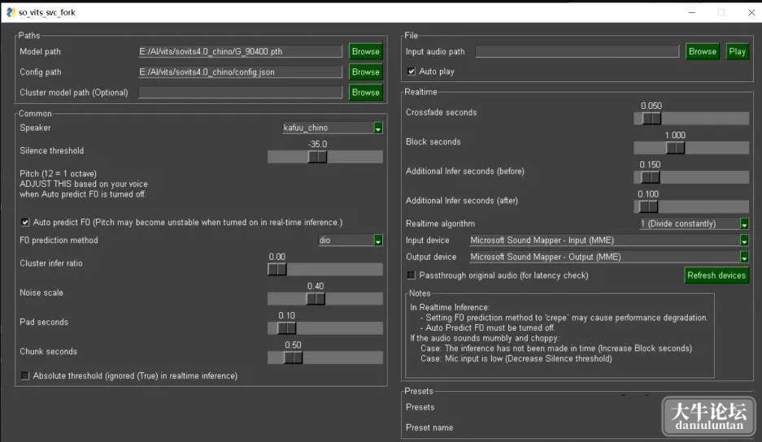
Task: Minimize the so_vits_svc_fork window
Action: (x=692, y=13)
